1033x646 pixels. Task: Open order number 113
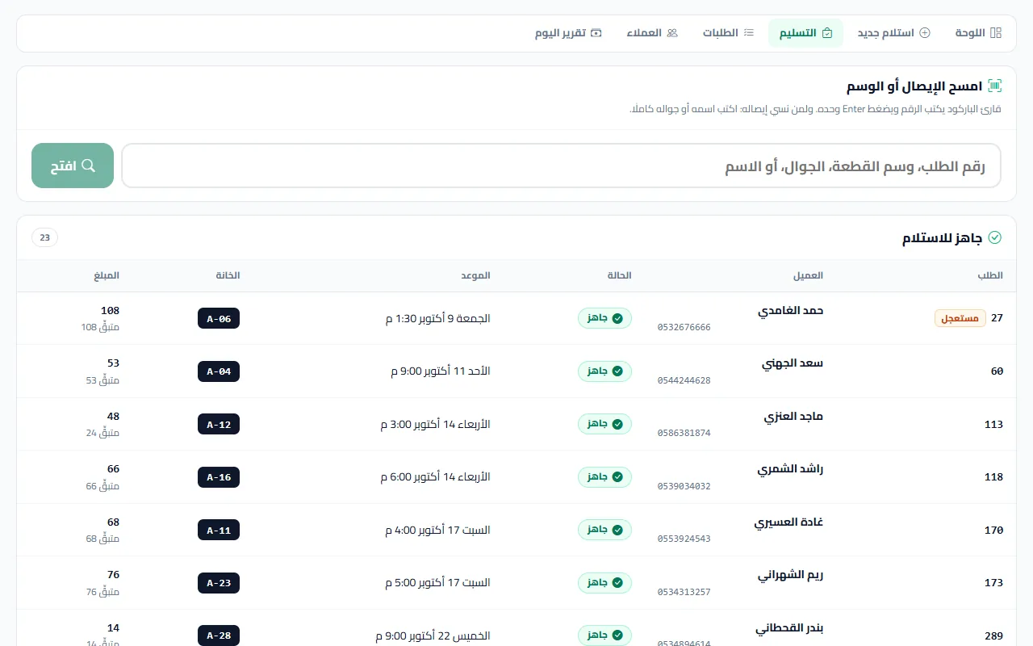pyautogui.click(x=993, y=425)
